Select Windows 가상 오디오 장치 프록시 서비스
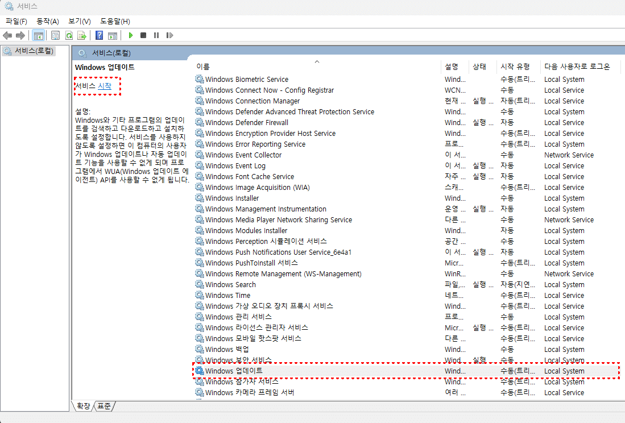Image resolution: width=625 pixels, height=423 pixels. click(407, 306)
